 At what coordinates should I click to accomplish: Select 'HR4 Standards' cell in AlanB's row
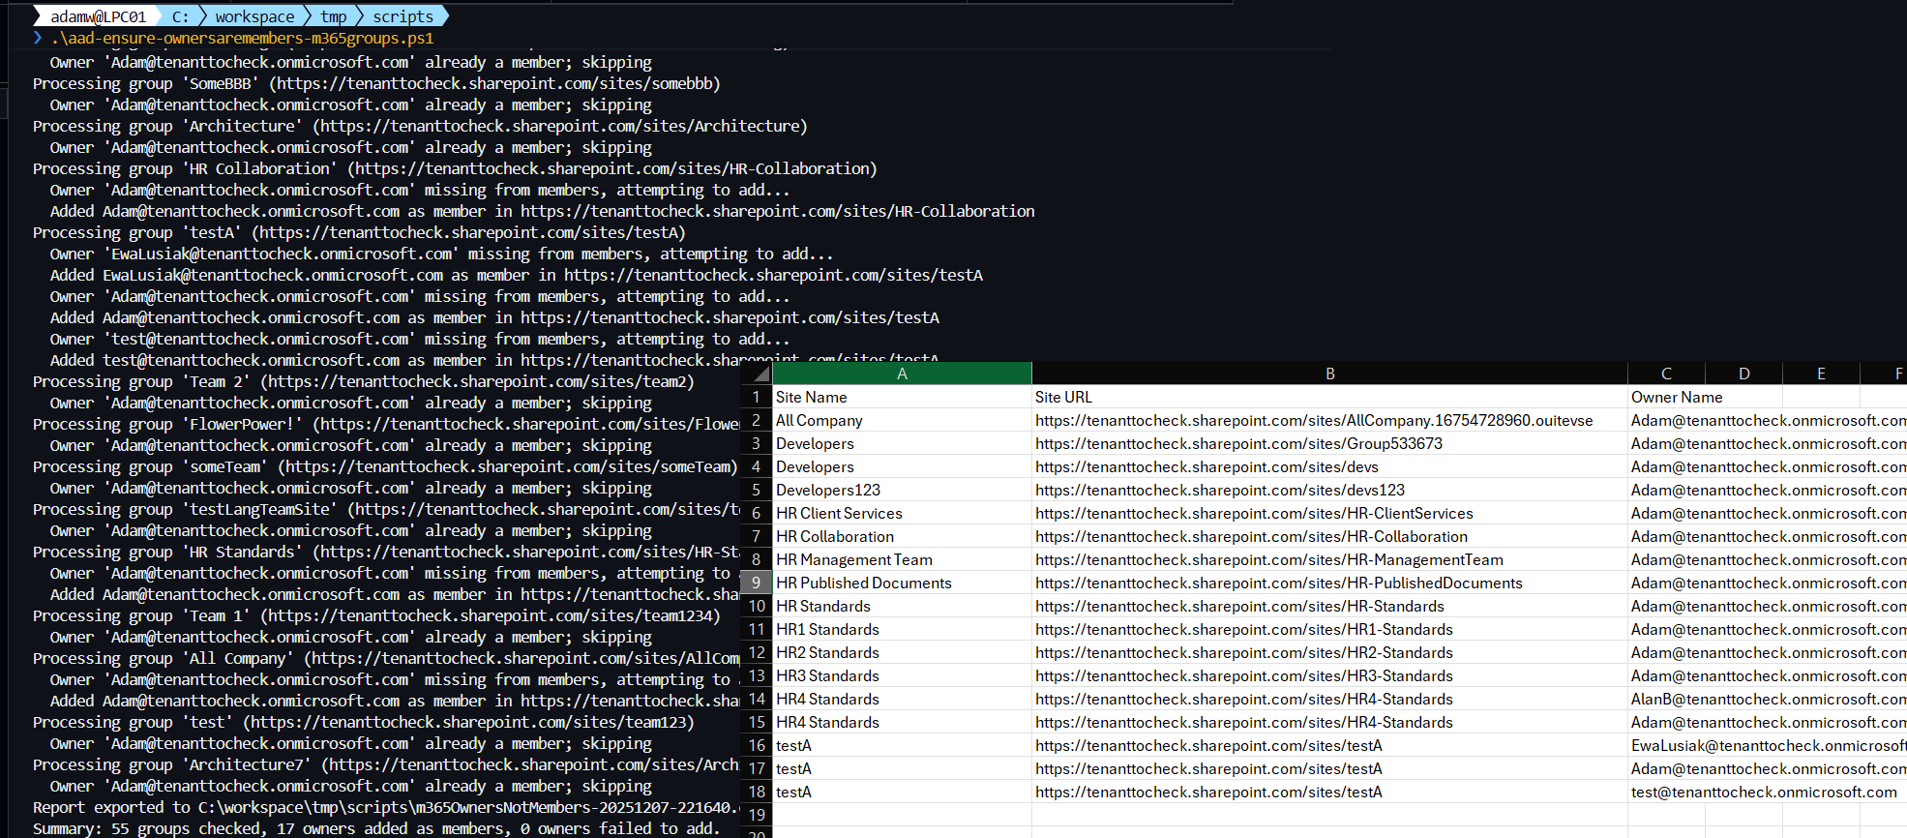[902, 699]
